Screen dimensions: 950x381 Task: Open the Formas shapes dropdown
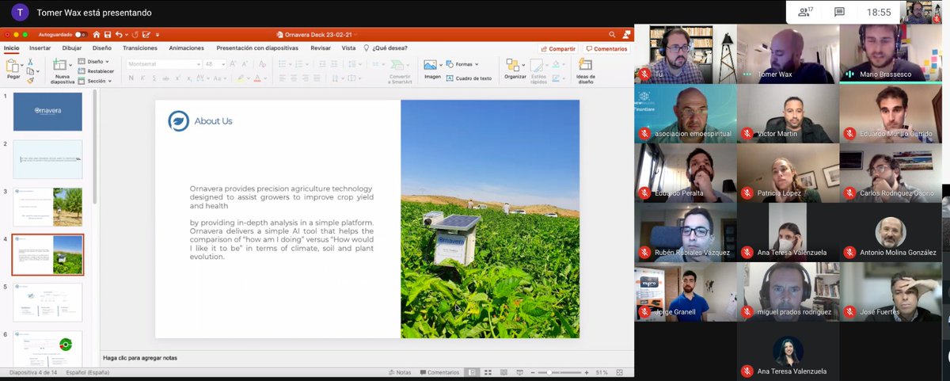point(462,64)
